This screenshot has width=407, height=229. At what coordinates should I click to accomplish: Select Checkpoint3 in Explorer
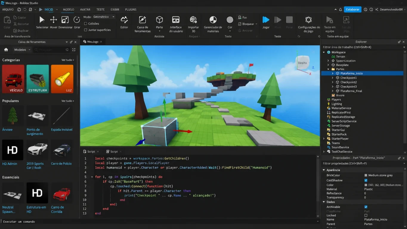[349, 86]
